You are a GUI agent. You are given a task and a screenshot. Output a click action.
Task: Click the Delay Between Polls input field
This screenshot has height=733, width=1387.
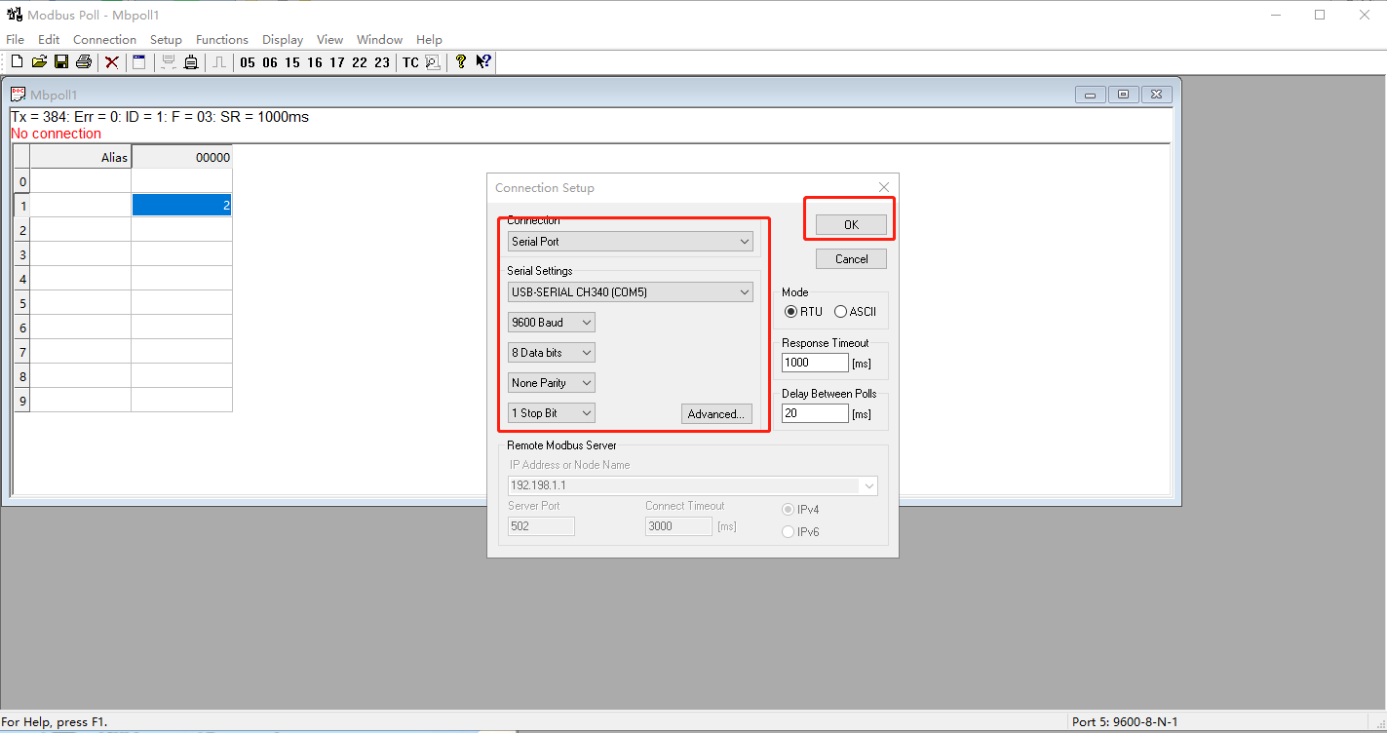(815, 413)
